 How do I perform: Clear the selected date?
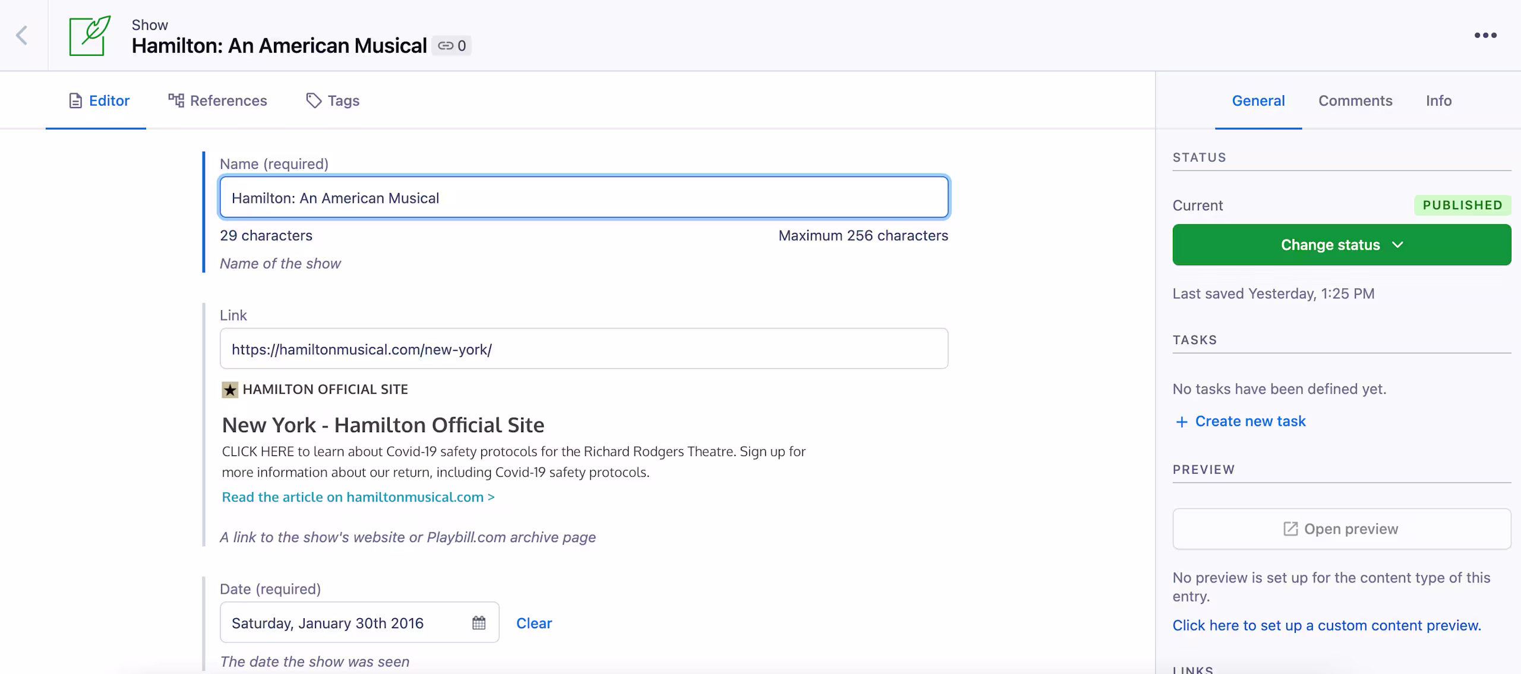[534, 623]
